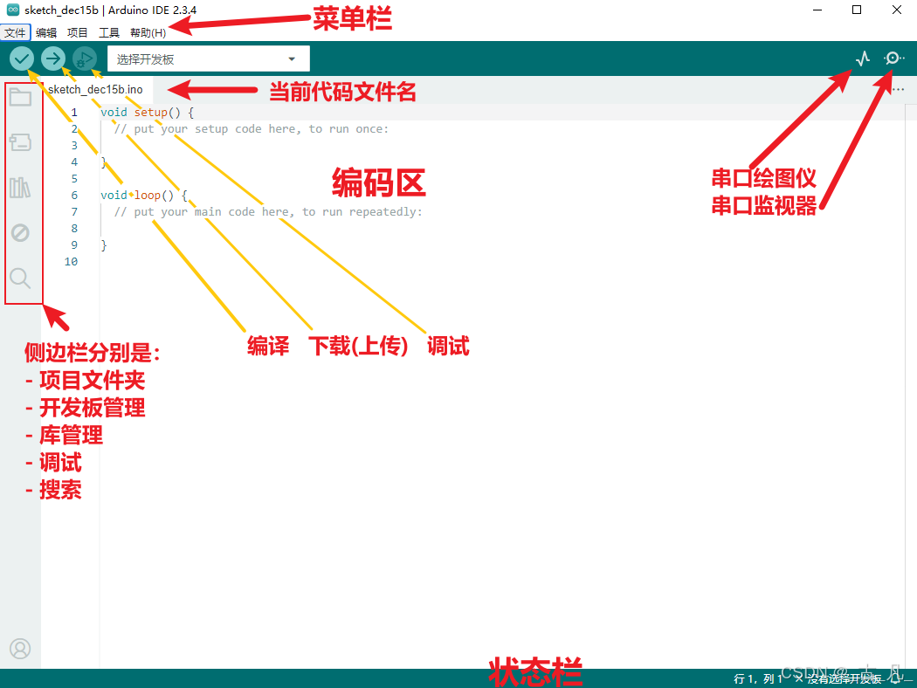Click the user account profile icon
Image resolution: width=917 pixels, height=688 pixels.
tap(20, 649)
